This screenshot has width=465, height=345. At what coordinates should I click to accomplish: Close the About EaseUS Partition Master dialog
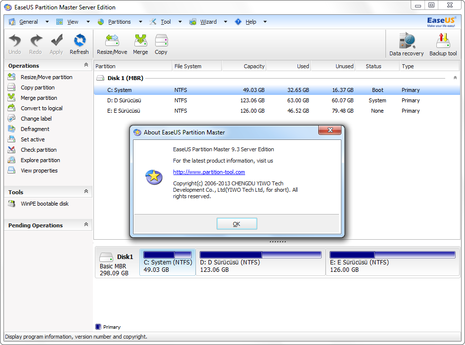(330, 130)
